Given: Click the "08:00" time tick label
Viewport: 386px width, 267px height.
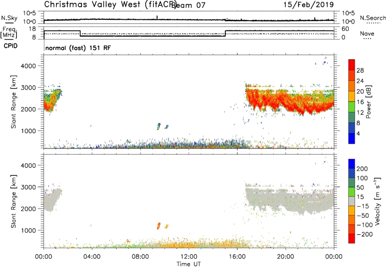Looking at the screenshot, I should coord(140,257).
